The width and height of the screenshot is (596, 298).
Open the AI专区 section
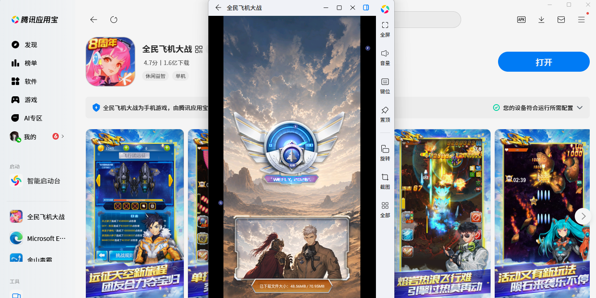click(x=27, y=118)
